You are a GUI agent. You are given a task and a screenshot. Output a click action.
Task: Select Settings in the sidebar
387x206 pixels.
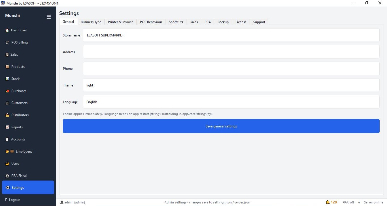pyautogui.click(x=28, y=188)
